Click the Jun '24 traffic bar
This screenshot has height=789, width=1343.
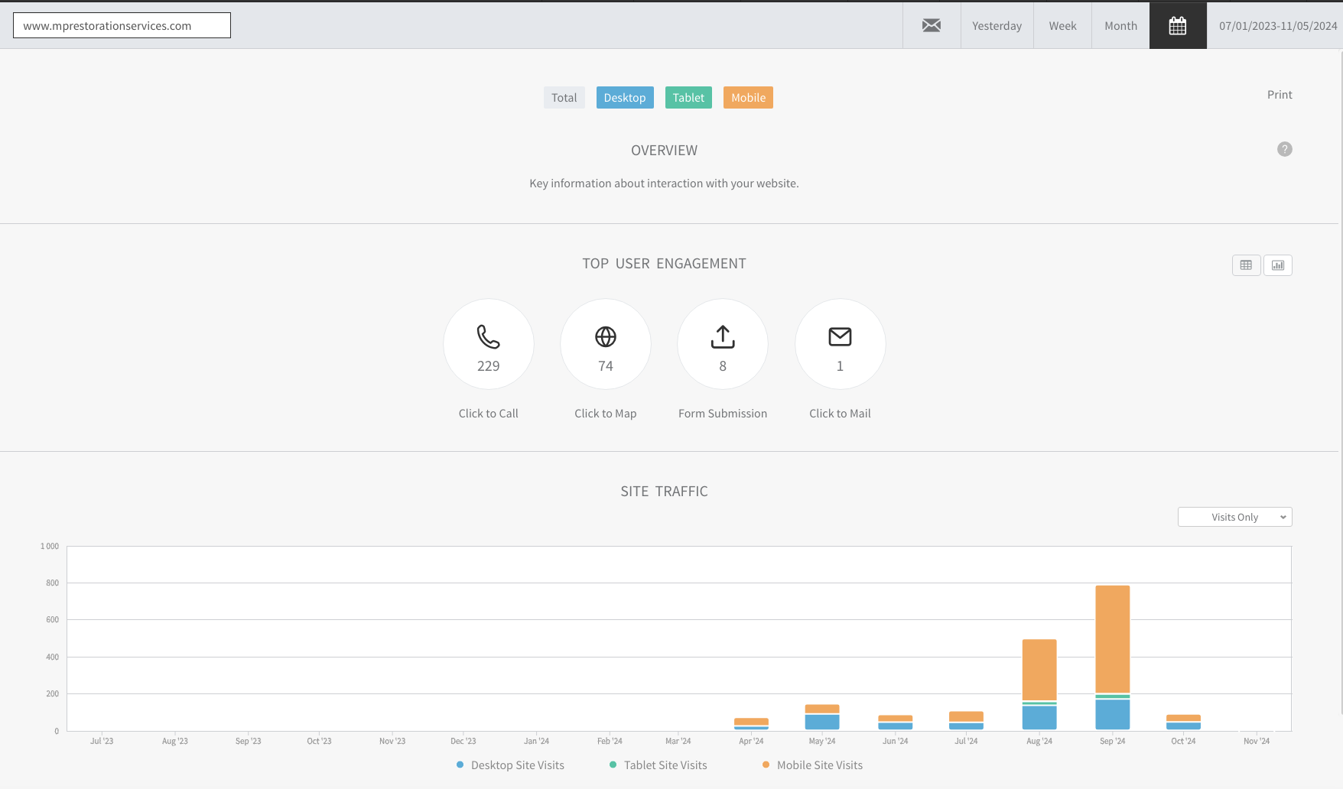click(896, 722)
